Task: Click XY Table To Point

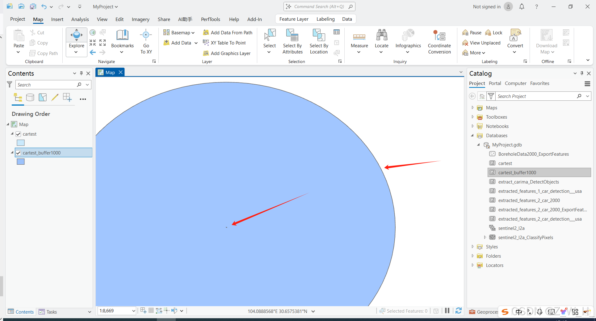Action: 224,43
